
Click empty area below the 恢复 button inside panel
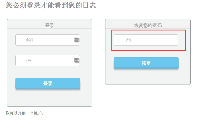point(148,76)
